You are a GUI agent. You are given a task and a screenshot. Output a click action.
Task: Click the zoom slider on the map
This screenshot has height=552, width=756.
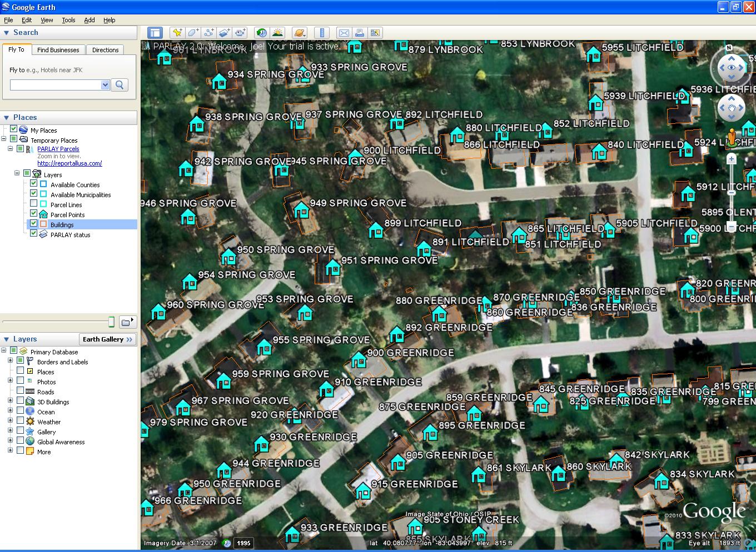pos(732,193)
